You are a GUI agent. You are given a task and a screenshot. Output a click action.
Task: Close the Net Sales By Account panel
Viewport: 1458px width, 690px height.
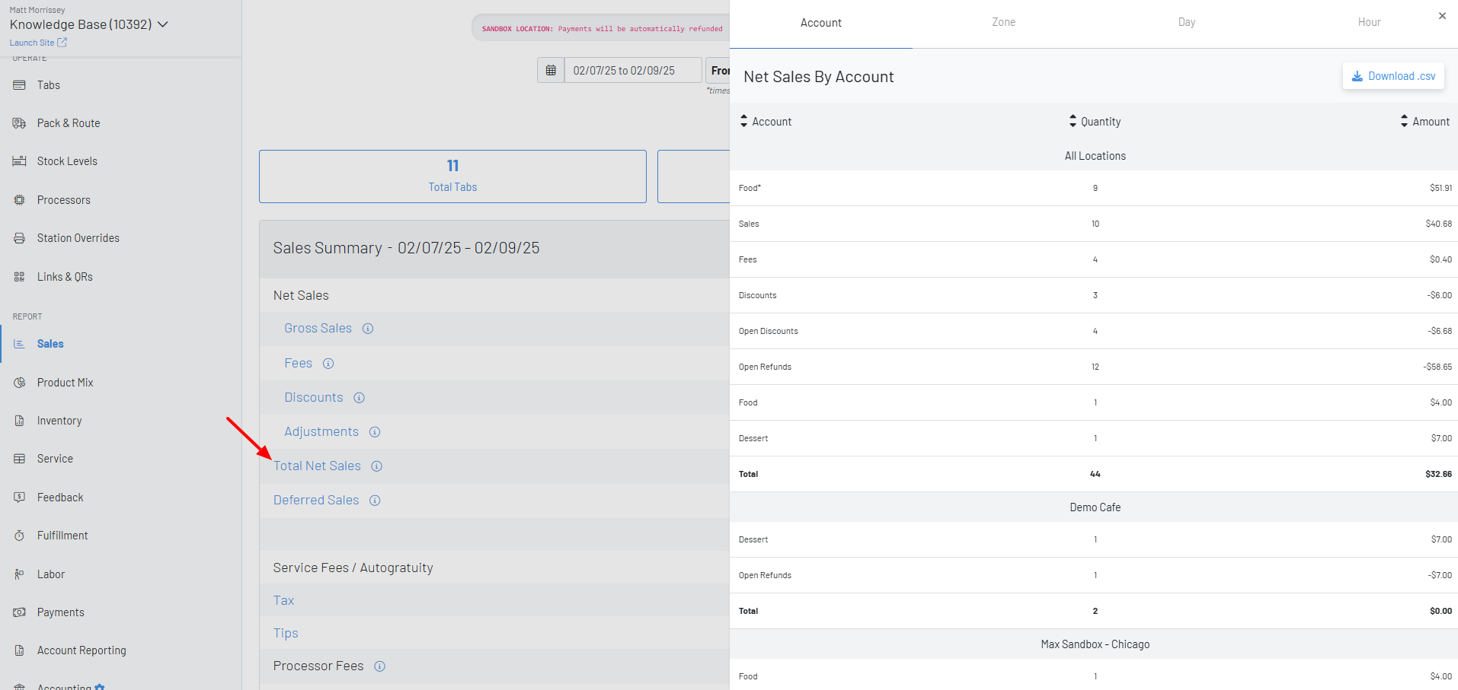pos(1442,16)
